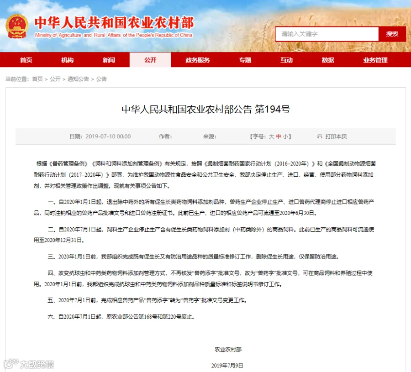Open the 新闻 navigation tab
411x372 pixels.
[x=109, y=60]
